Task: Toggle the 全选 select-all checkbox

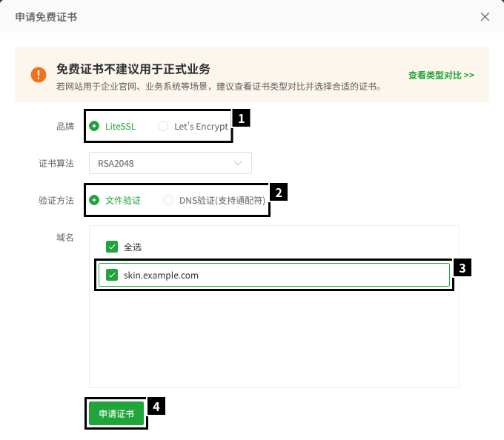Action: [112, 247]
